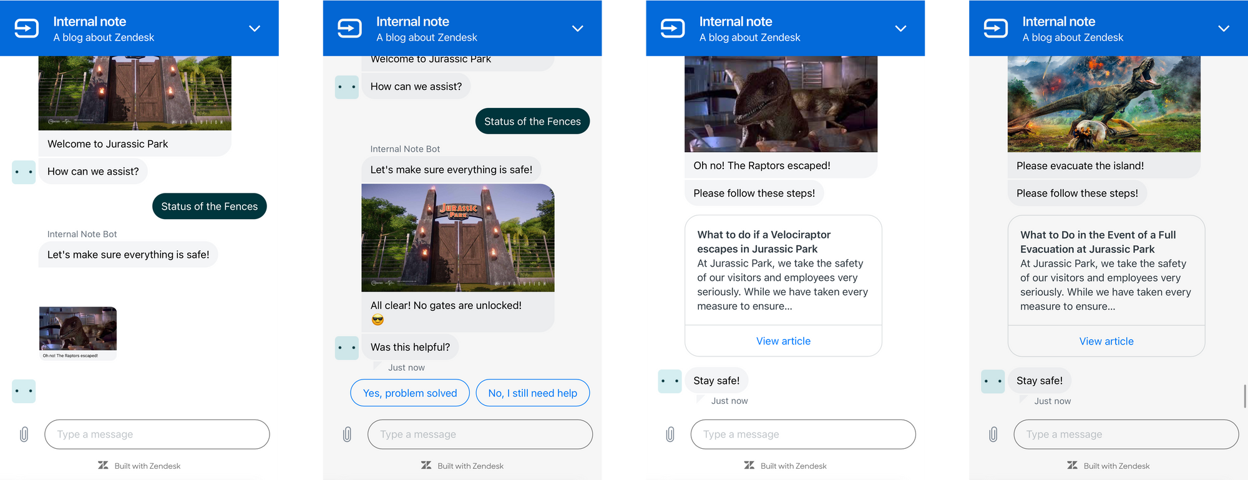This screenshot has width=1248, height=480.
Task: Open the Jurassic Park gate image in the second widget
Action: 458,238
